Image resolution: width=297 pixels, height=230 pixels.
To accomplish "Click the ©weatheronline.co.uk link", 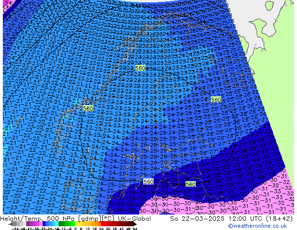I will tap(257, 226).
